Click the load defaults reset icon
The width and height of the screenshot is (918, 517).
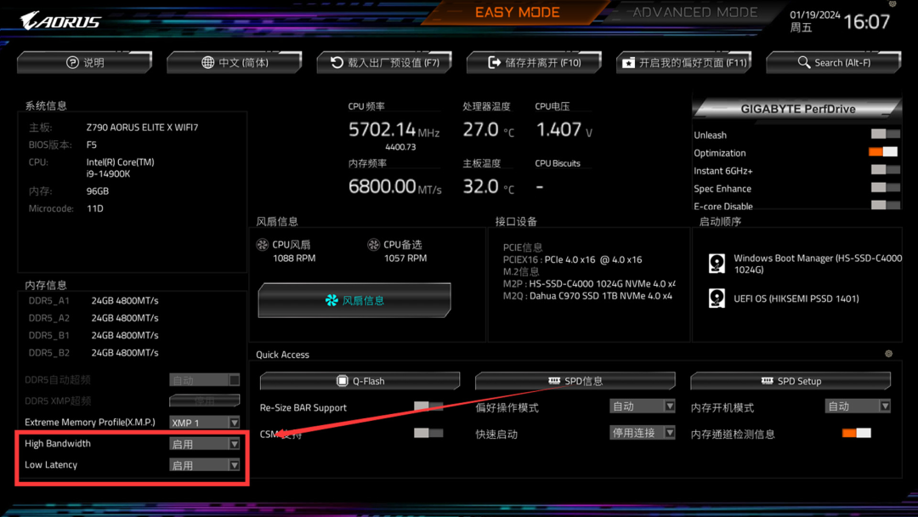coord(337,63)
